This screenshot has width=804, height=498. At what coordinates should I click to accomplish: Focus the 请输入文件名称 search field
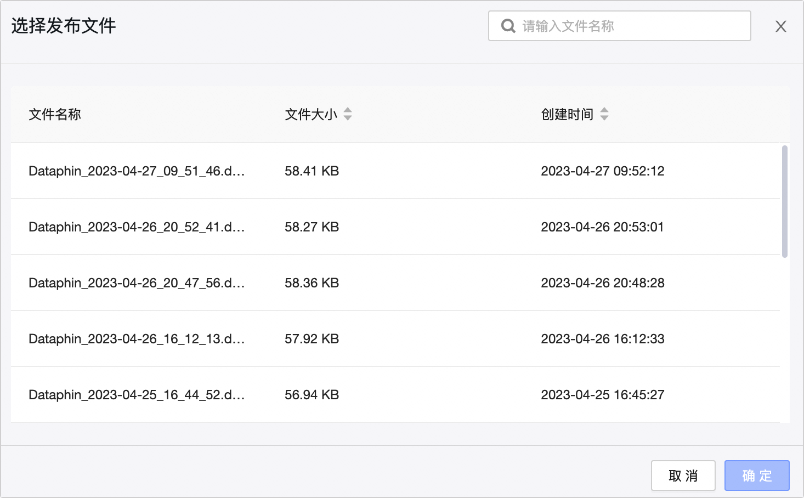tap(631, 26)
